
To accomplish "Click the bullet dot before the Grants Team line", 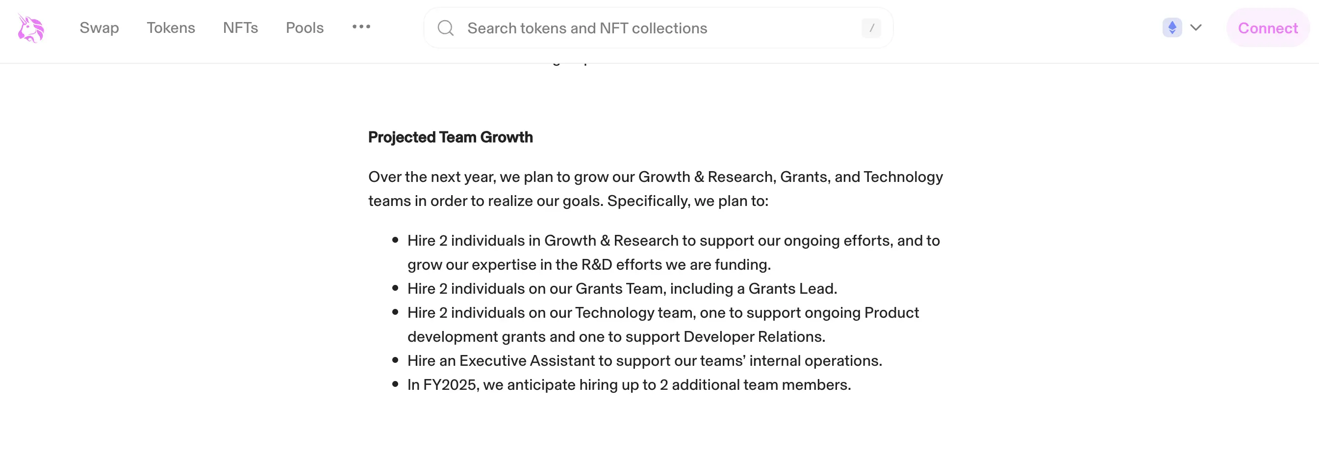I will [x=395, y=288].
